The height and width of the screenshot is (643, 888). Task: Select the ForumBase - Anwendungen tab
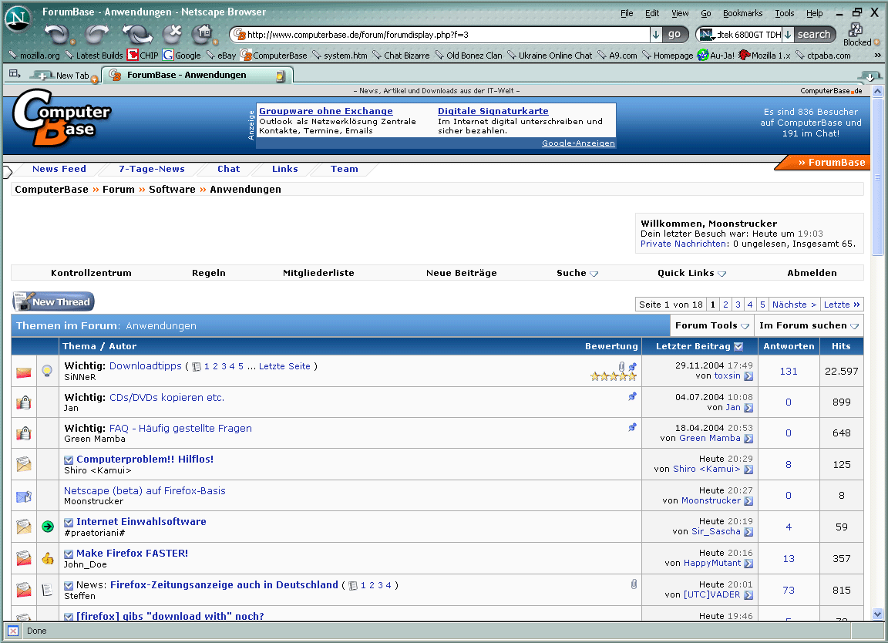coord(197,75)
